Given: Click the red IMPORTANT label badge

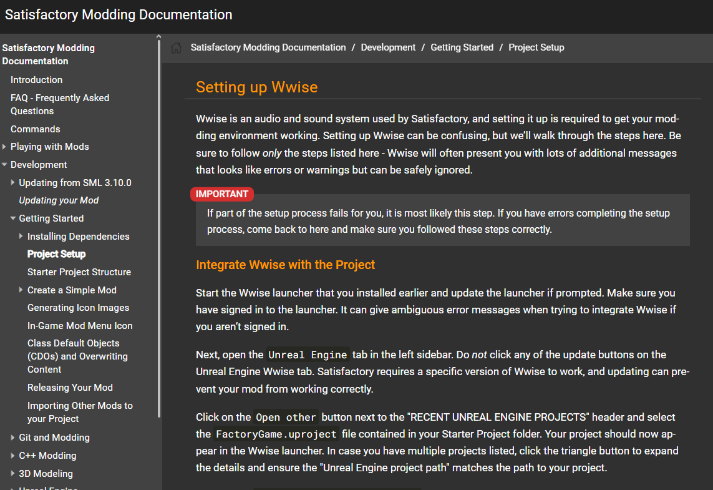Looking at the screenshot, I should (222, 194).
